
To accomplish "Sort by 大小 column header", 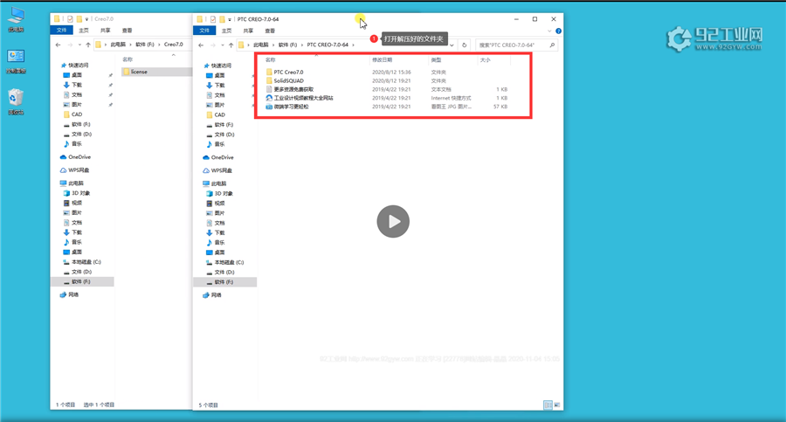I will [486, 60].
